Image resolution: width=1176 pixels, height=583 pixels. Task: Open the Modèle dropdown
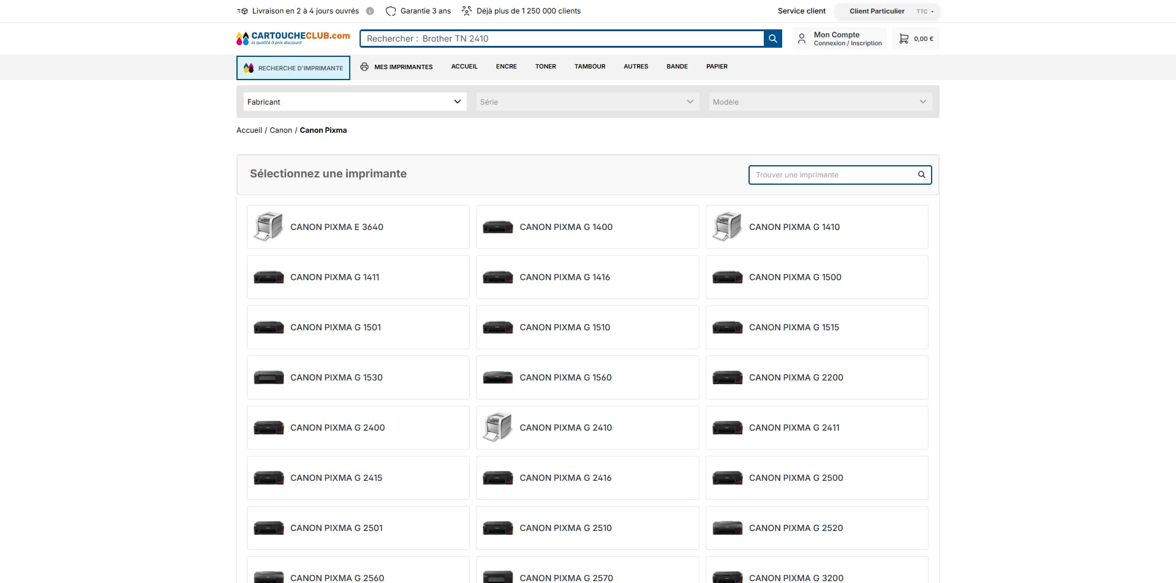820,102
